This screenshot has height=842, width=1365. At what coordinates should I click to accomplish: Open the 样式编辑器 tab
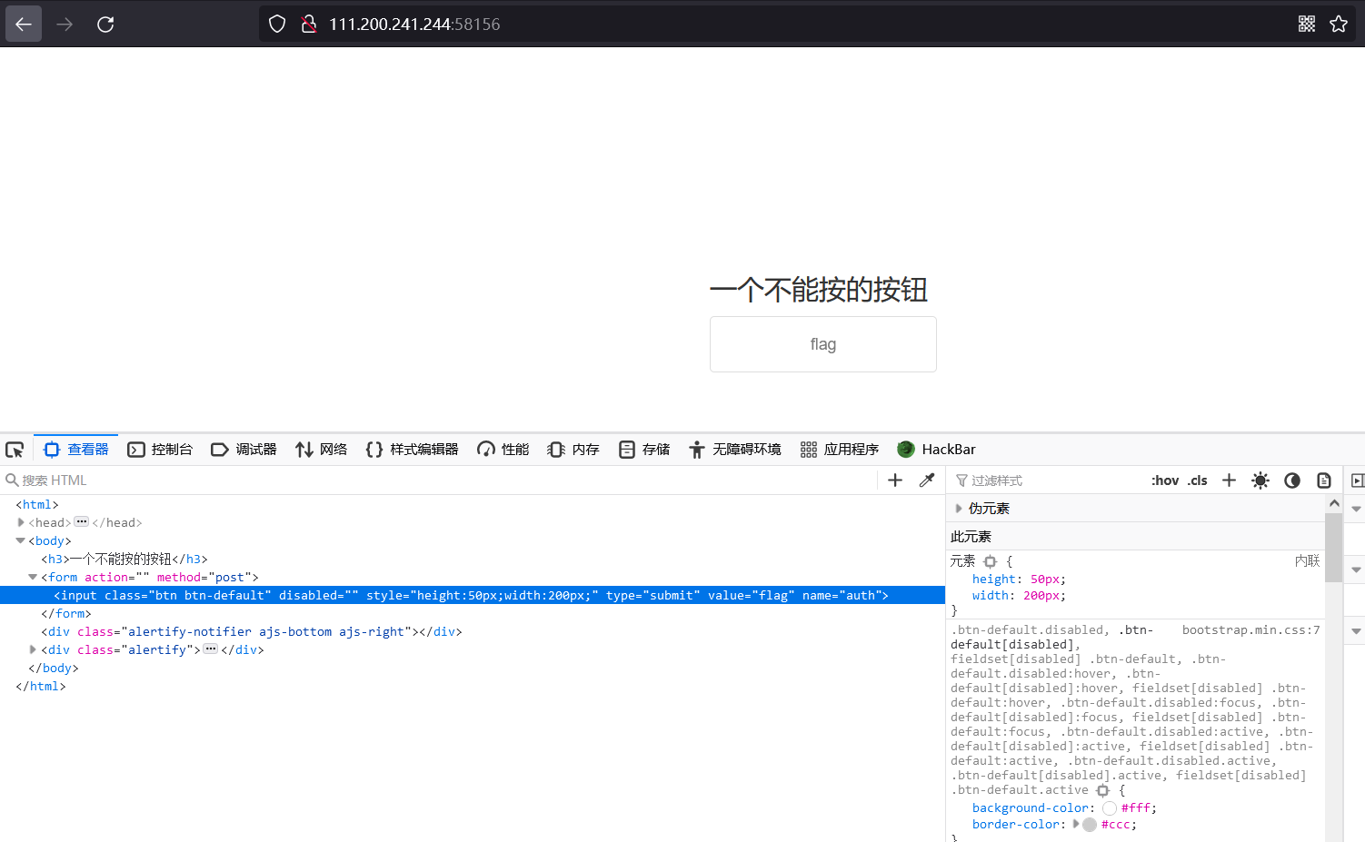[x=412, y=450]
